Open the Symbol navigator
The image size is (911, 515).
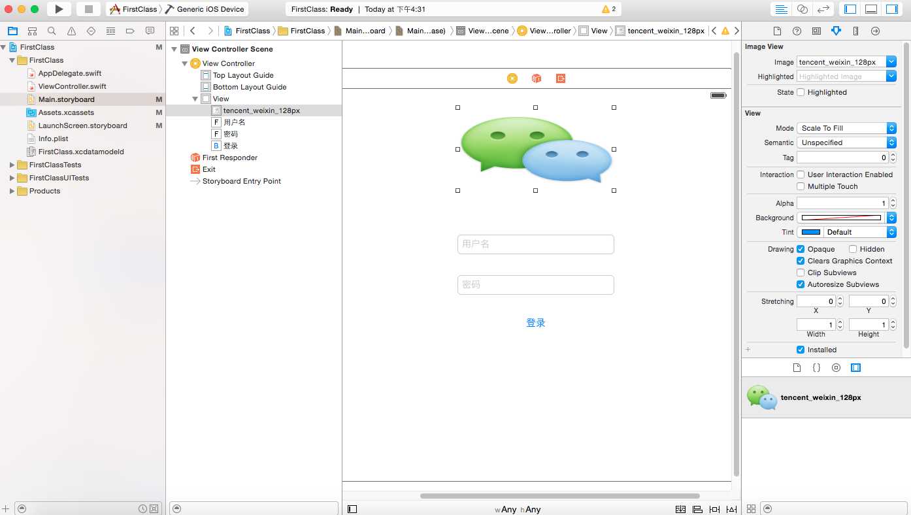32,31
